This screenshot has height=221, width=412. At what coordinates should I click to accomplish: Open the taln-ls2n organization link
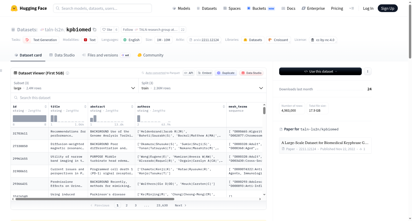54,30
